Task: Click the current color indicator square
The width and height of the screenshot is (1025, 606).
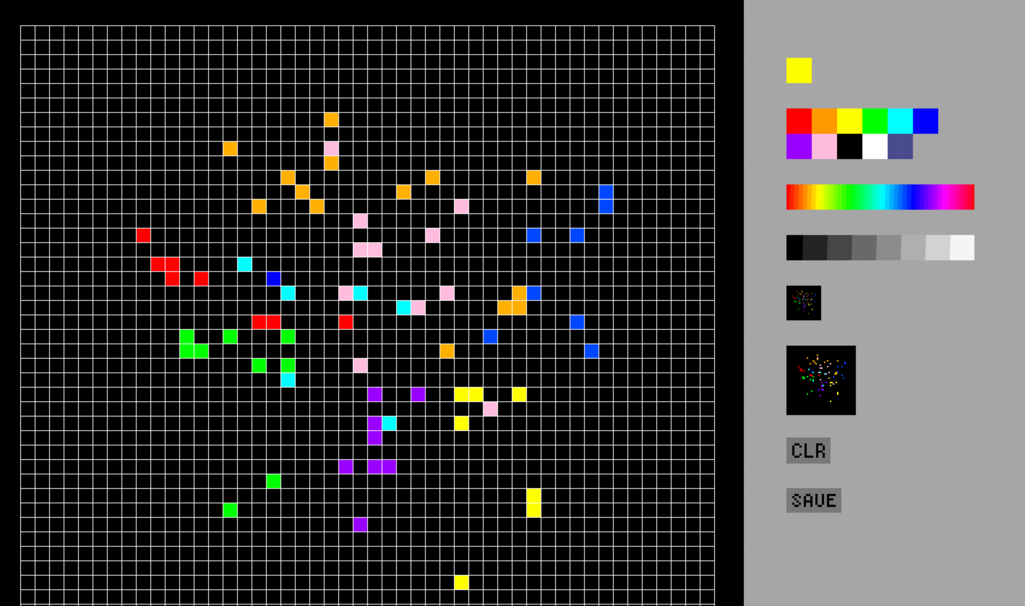Action: 799,70
